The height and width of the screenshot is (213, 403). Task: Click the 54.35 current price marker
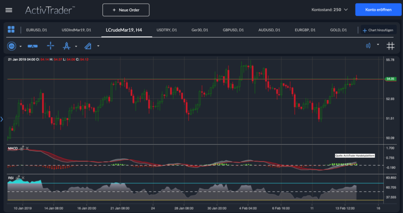coord(390,79)
